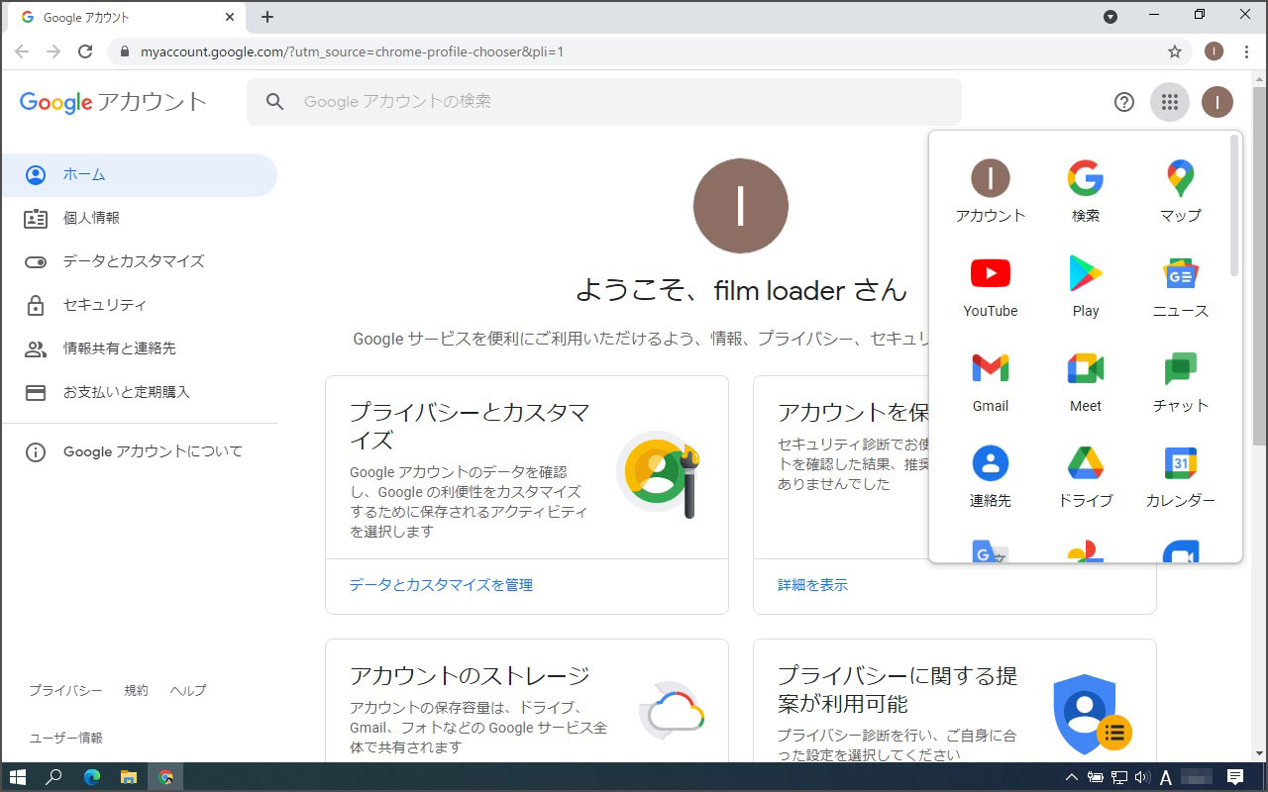
Task: Open File Explorer from taskbar
Action: (128, 777)
